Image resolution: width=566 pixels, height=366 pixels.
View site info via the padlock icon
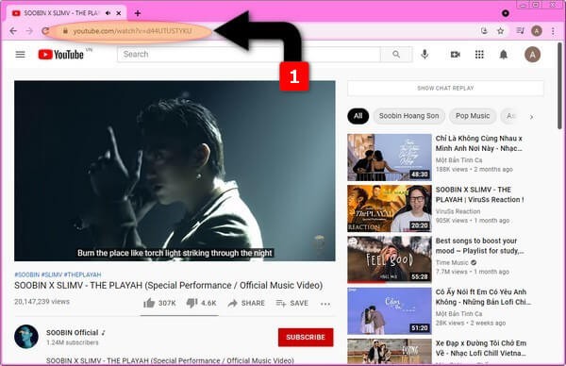[65, 31]
